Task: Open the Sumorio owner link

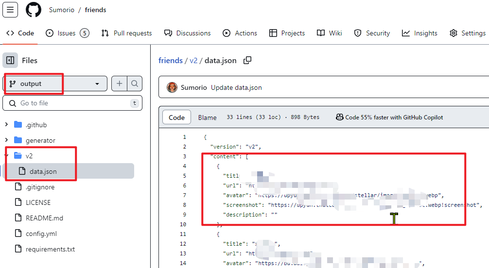Action: 61,10
